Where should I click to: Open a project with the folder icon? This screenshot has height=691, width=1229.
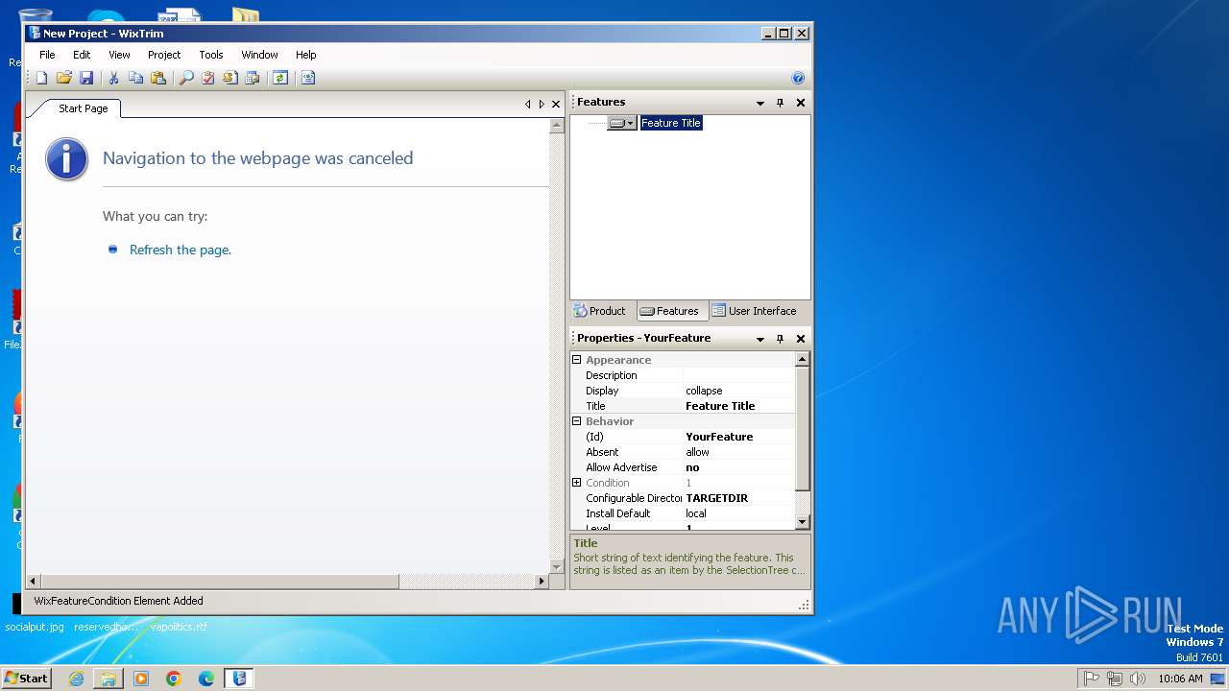click(x=64, y=78)
